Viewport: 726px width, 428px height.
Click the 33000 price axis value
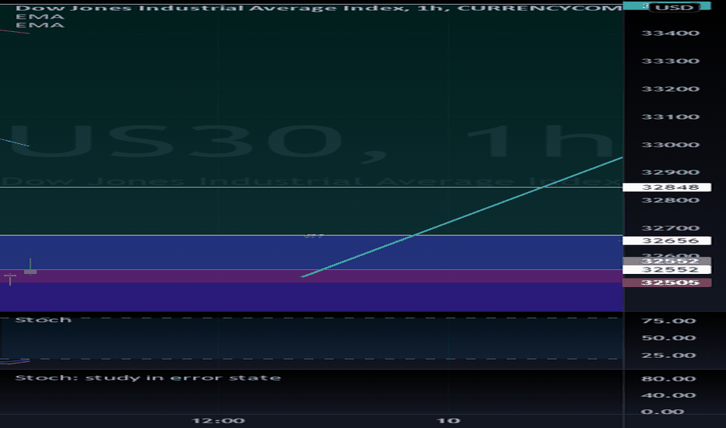(x=670, y=145)
